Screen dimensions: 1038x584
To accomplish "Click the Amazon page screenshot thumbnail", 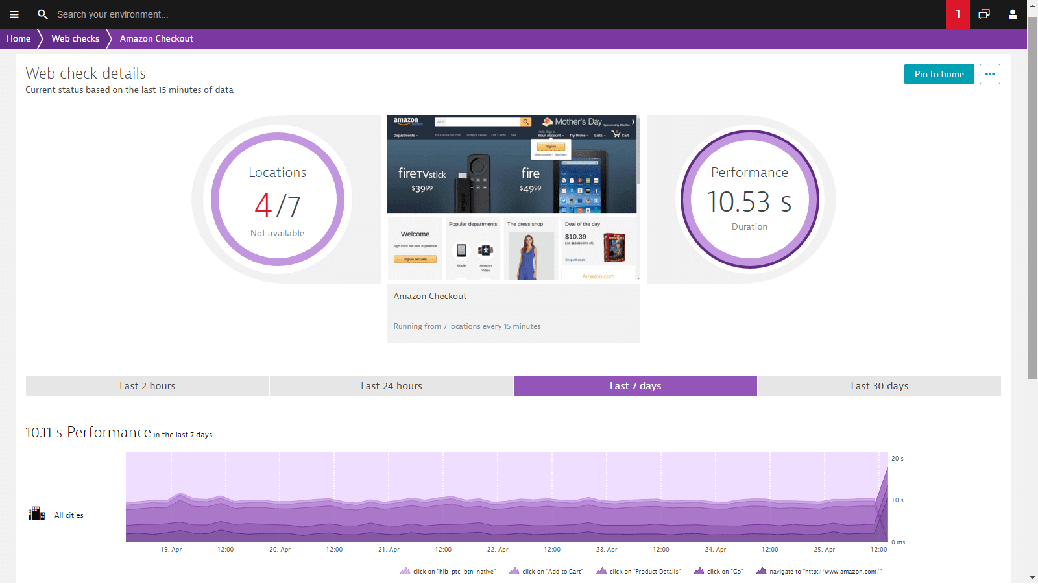I will click(x=512, y=197).
